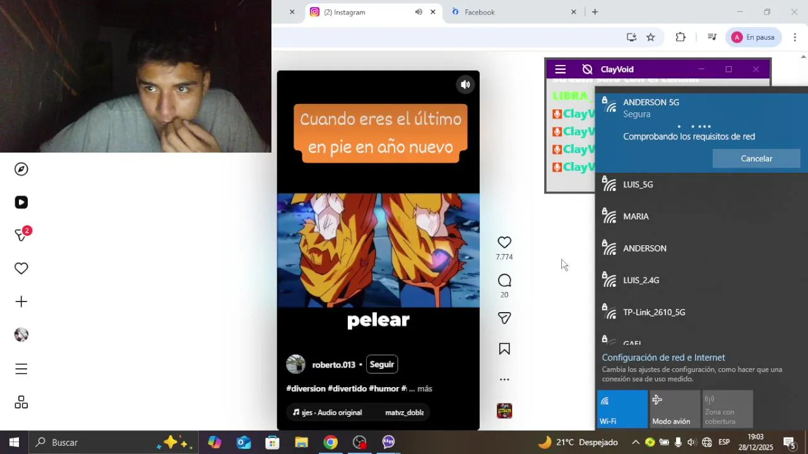Bookmark this page with star icon
The width and height of the screenshot is (808, 454).
tap(651, 37)
